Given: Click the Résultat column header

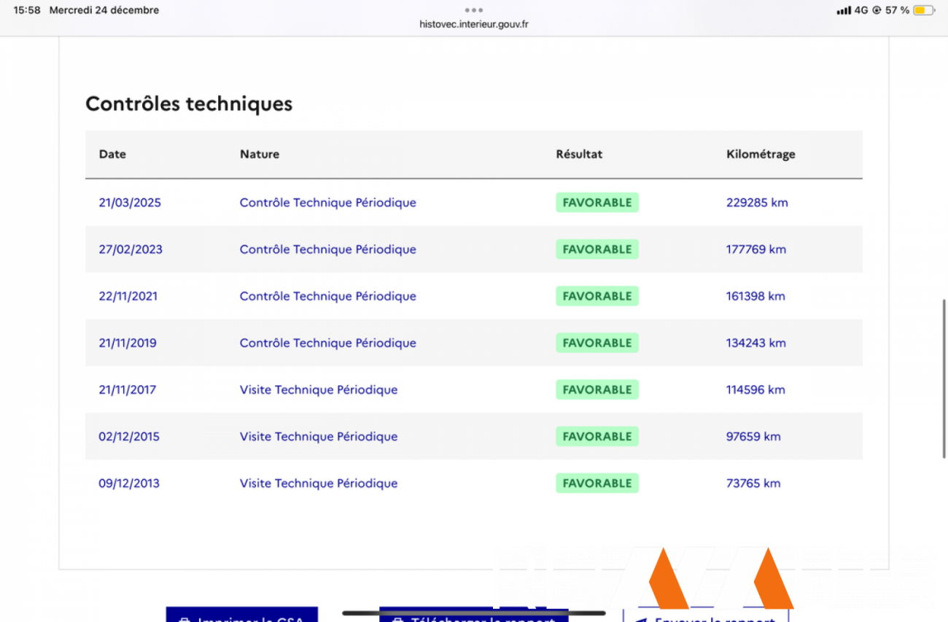Looking at the screenshot, I should point(579,155).
